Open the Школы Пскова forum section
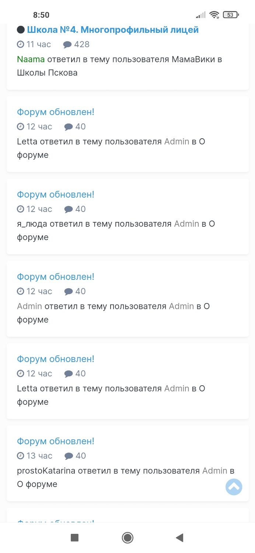The height and width of the screenshot is (553, 255). click(x=47, y=73)
